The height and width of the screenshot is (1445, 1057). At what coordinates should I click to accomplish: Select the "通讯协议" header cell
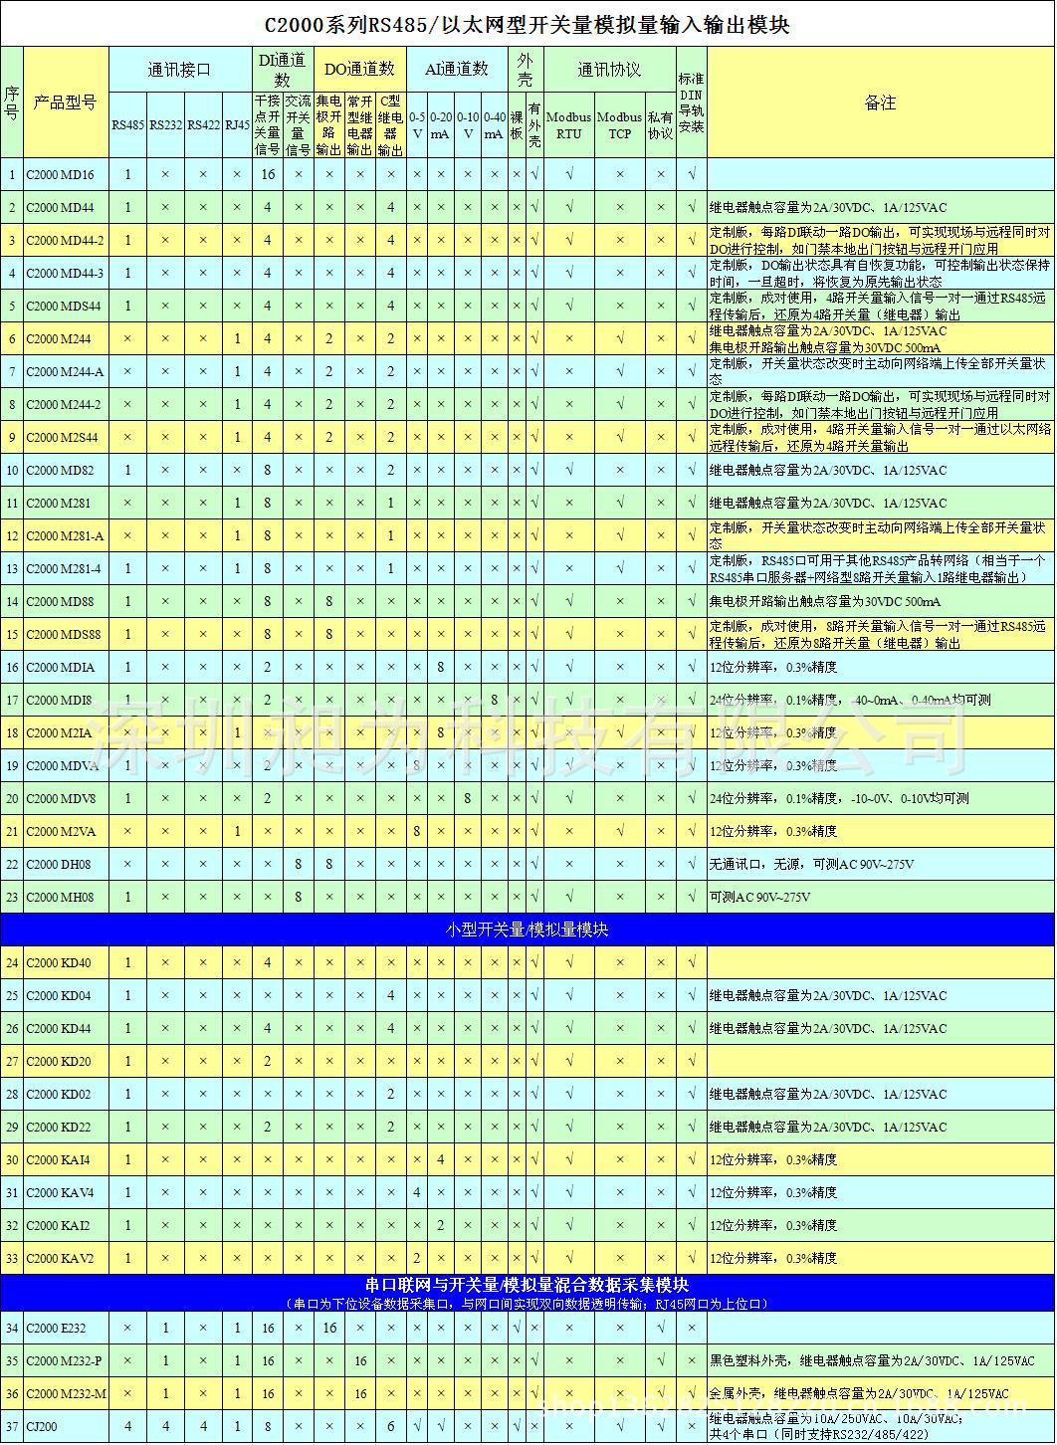[609, 70]
